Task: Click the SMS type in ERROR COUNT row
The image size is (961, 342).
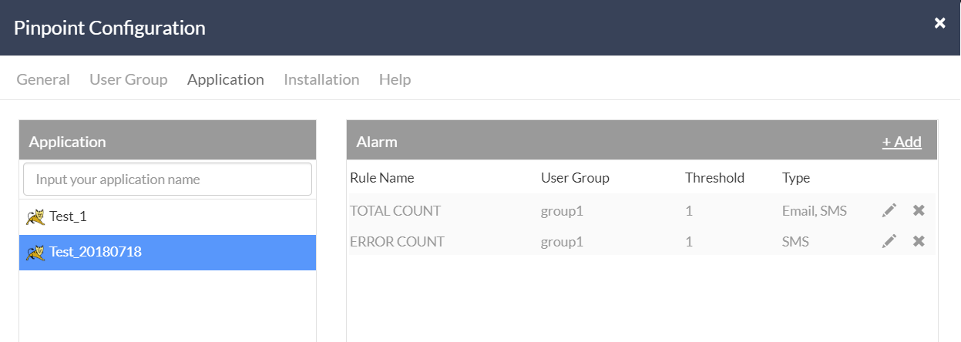Action: point(795,241)
